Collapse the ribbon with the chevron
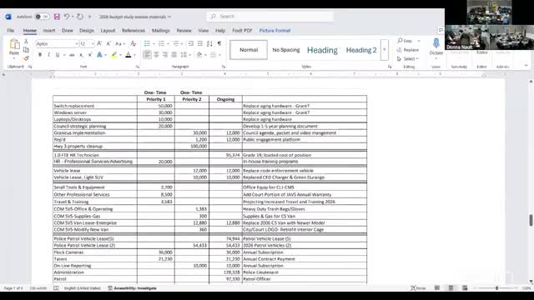 click(526, 65)
